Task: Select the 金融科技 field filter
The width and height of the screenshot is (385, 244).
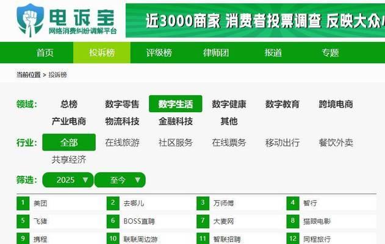Action: tap(176, 121)
